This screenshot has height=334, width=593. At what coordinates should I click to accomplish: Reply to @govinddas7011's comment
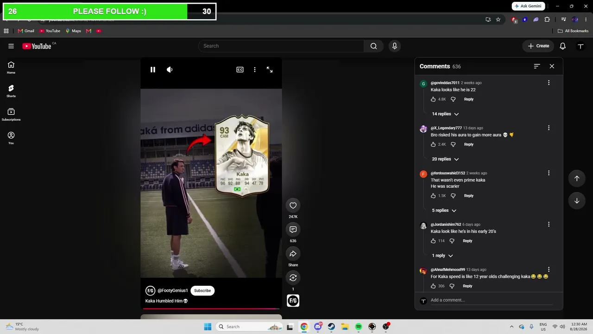click(x=469, y=99)
